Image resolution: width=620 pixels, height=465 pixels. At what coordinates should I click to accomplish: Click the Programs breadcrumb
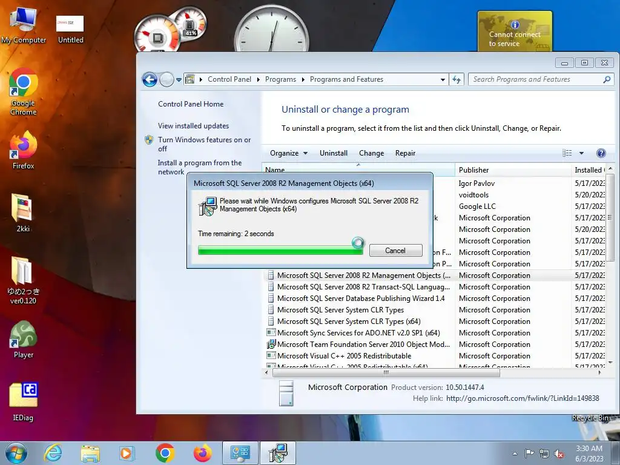click(280, 79)
